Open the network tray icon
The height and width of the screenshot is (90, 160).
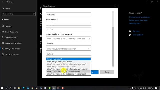[x=138, y=88]
